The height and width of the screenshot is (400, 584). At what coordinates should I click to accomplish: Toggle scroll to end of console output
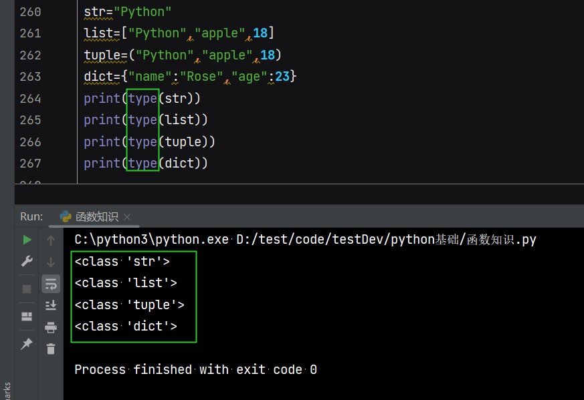coord(51,305)
